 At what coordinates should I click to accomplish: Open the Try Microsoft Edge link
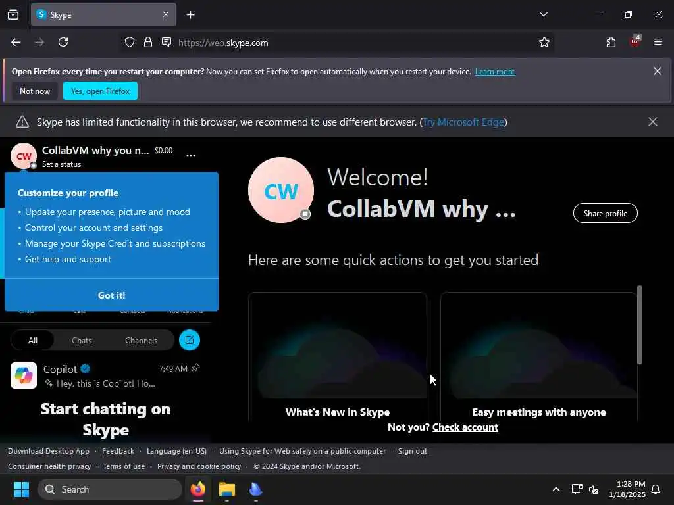pos(463,122)
